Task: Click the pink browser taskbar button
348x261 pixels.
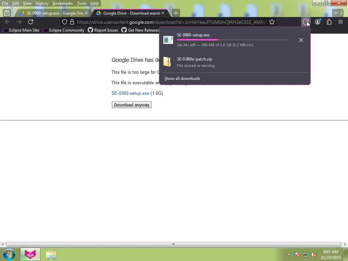Action: click(30, 254)
